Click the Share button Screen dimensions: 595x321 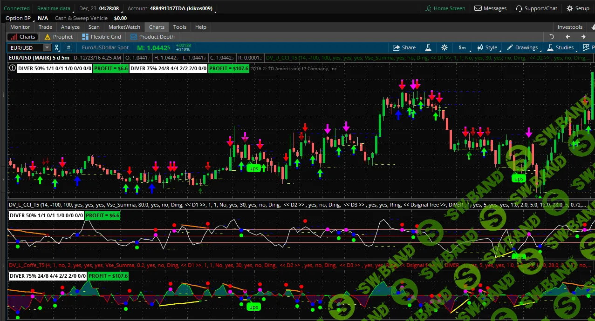coord(404,47)
